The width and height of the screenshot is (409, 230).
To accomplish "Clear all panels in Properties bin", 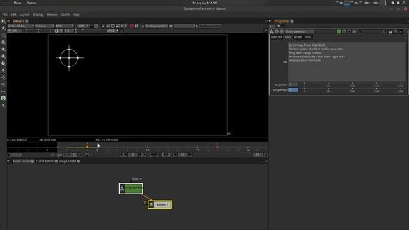I will (279, 26).
